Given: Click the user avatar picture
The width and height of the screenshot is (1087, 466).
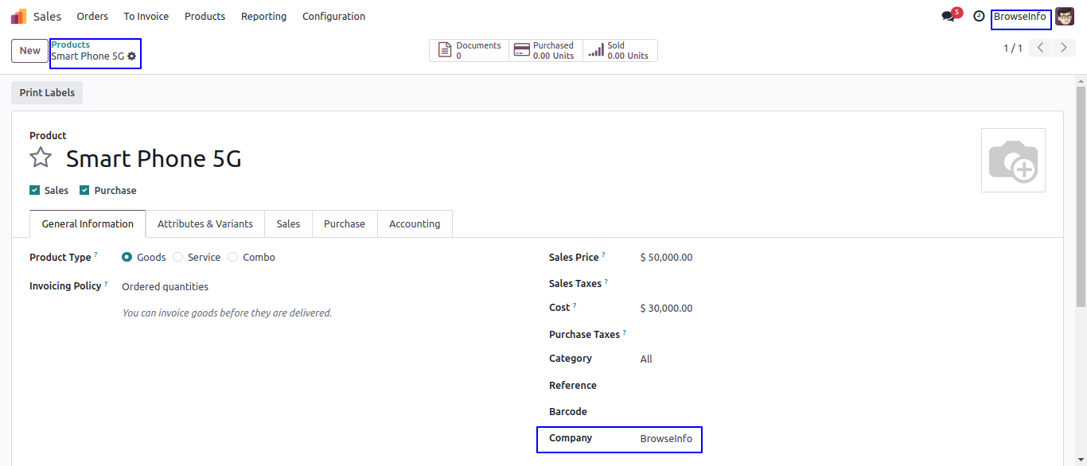Looking at the screenshot, I should pyautogui.click(x=1064, y=16).
